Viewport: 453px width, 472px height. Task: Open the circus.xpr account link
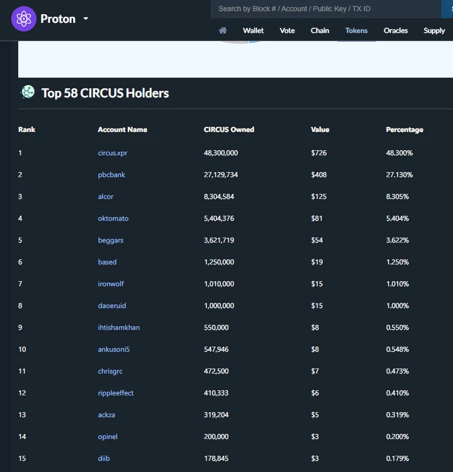pyautogui.click(x=113, y=153)
